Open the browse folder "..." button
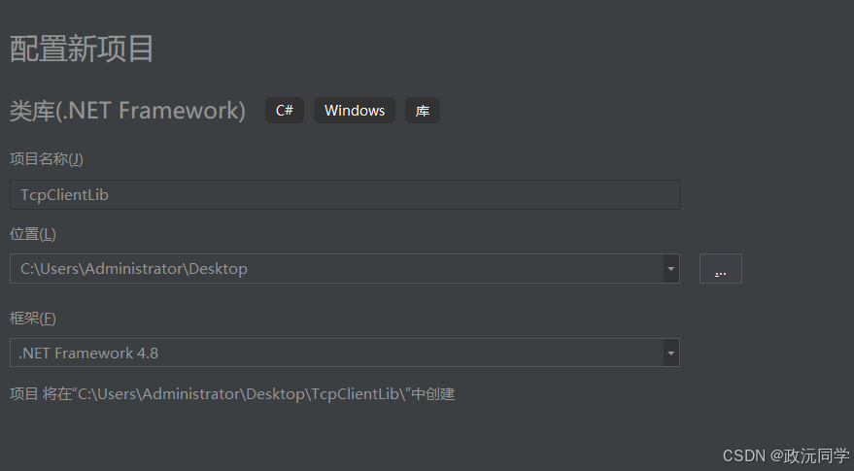 pos(721,268)
